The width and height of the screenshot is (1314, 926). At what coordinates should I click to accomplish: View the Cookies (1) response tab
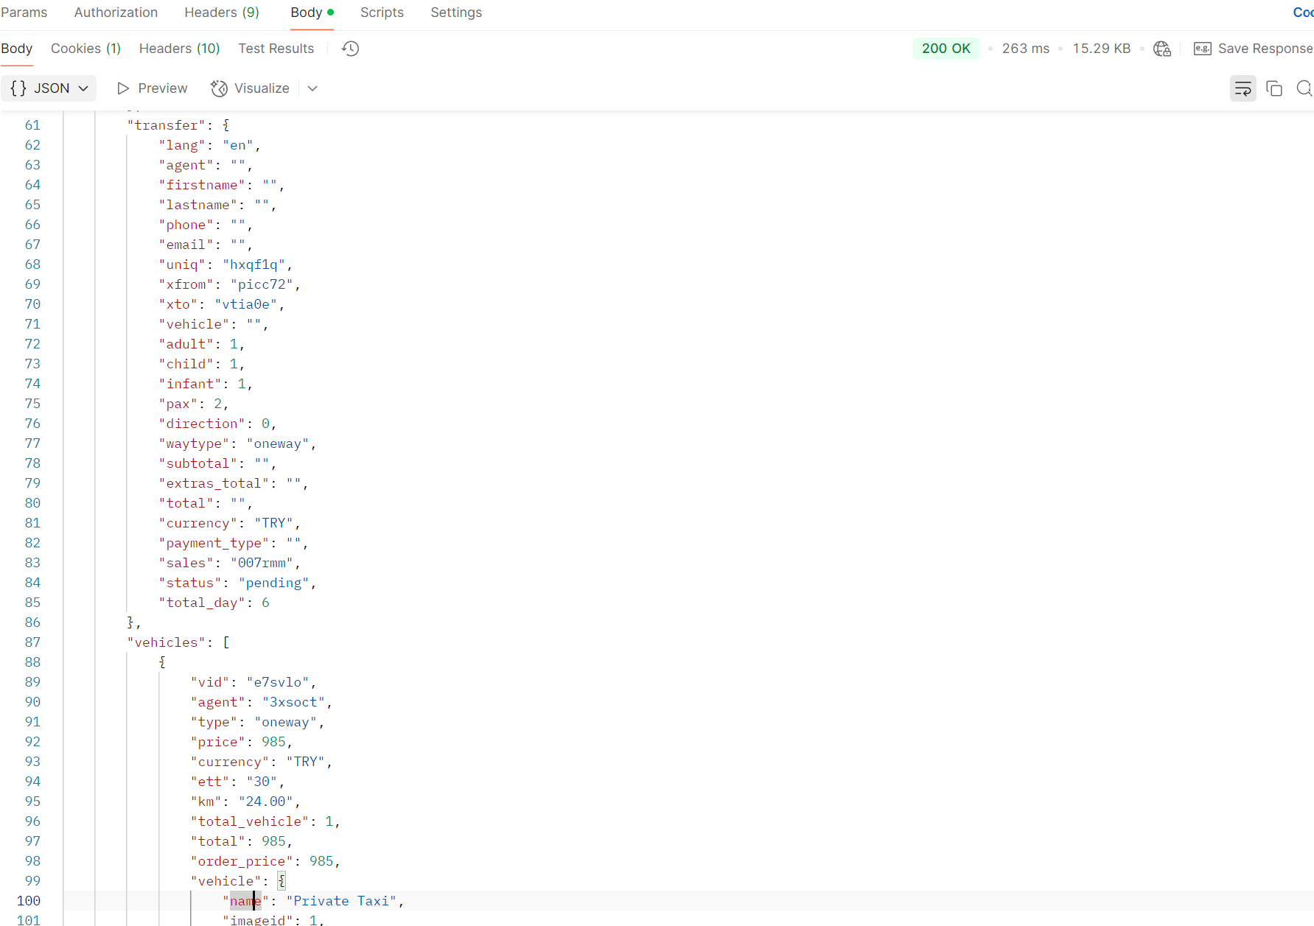pos(85,49)
